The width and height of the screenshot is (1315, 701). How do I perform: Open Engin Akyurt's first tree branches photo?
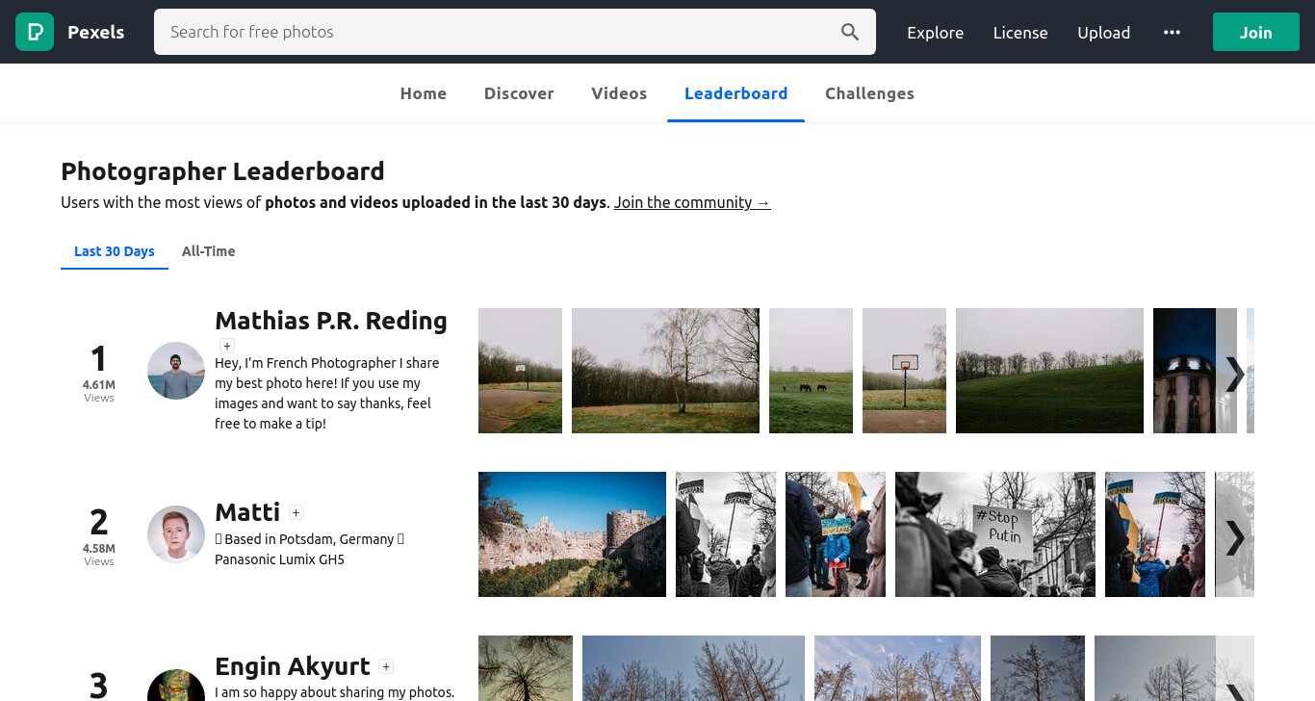click(x=526, y=668)
